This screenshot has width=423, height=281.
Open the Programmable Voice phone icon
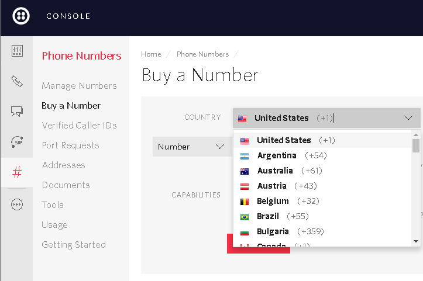pyautogui.click(x=17, y=81)
